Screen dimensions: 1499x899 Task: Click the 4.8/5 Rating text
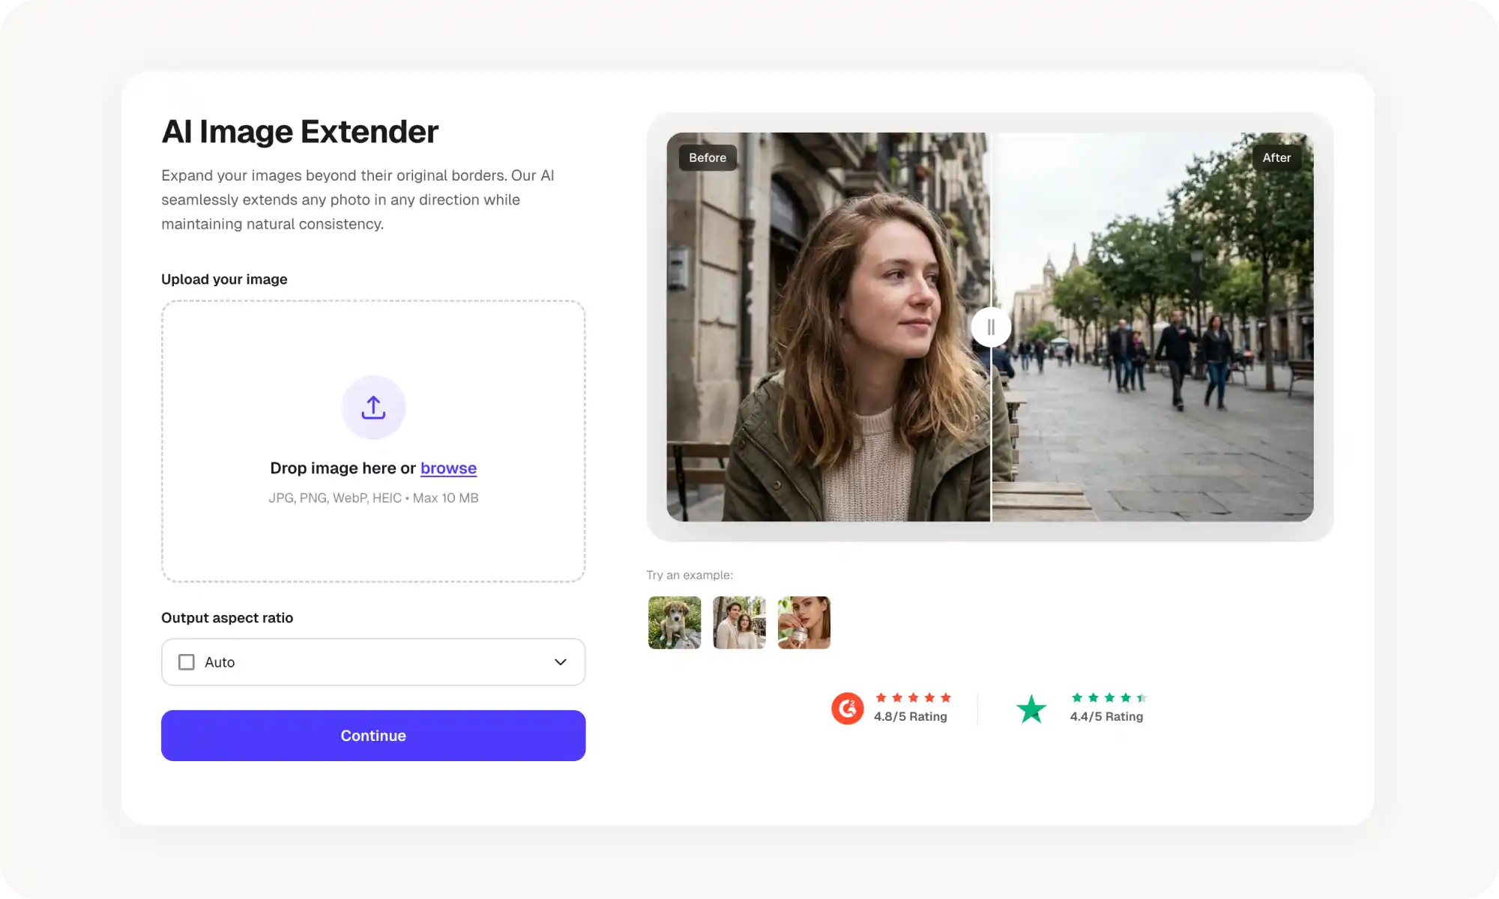pos(910,717)
